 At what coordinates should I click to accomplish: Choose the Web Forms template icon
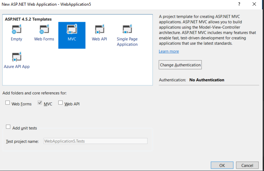coord(44,29)
